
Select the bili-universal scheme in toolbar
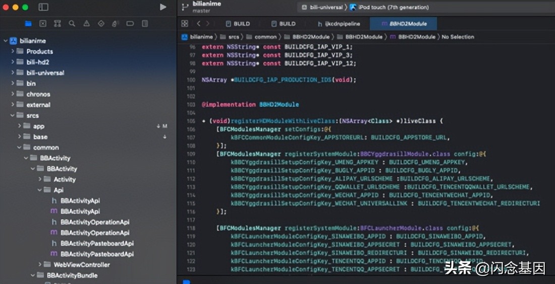pos(323,8)
